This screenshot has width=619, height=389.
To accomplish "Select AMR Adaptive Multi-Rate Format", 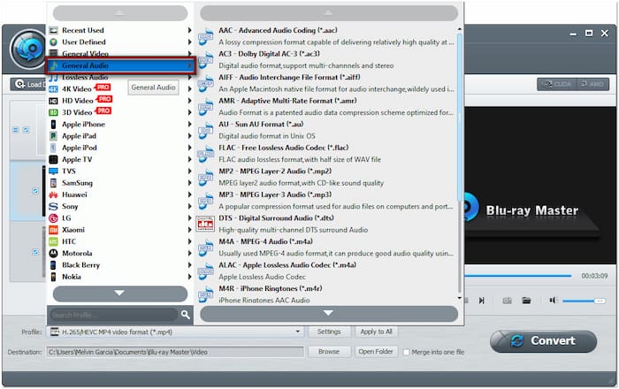I will point(328,106).
